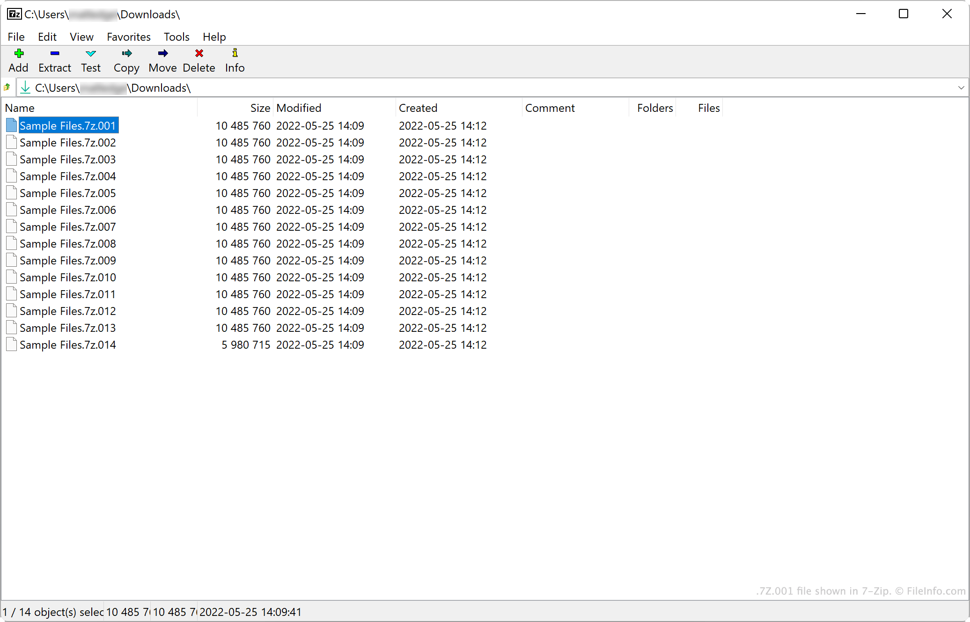970x622 pixels.
Task: Click the Info button in toolbar
Action: click(234, 60)
